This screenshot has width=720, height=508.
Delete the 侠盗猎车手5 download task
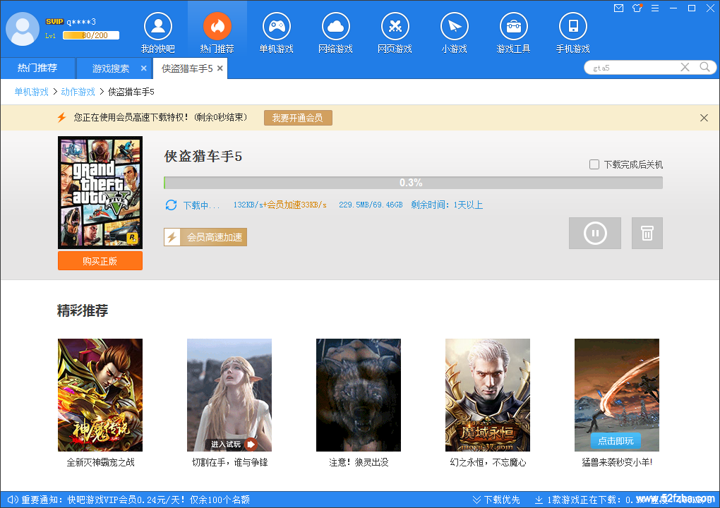point(647,233)
